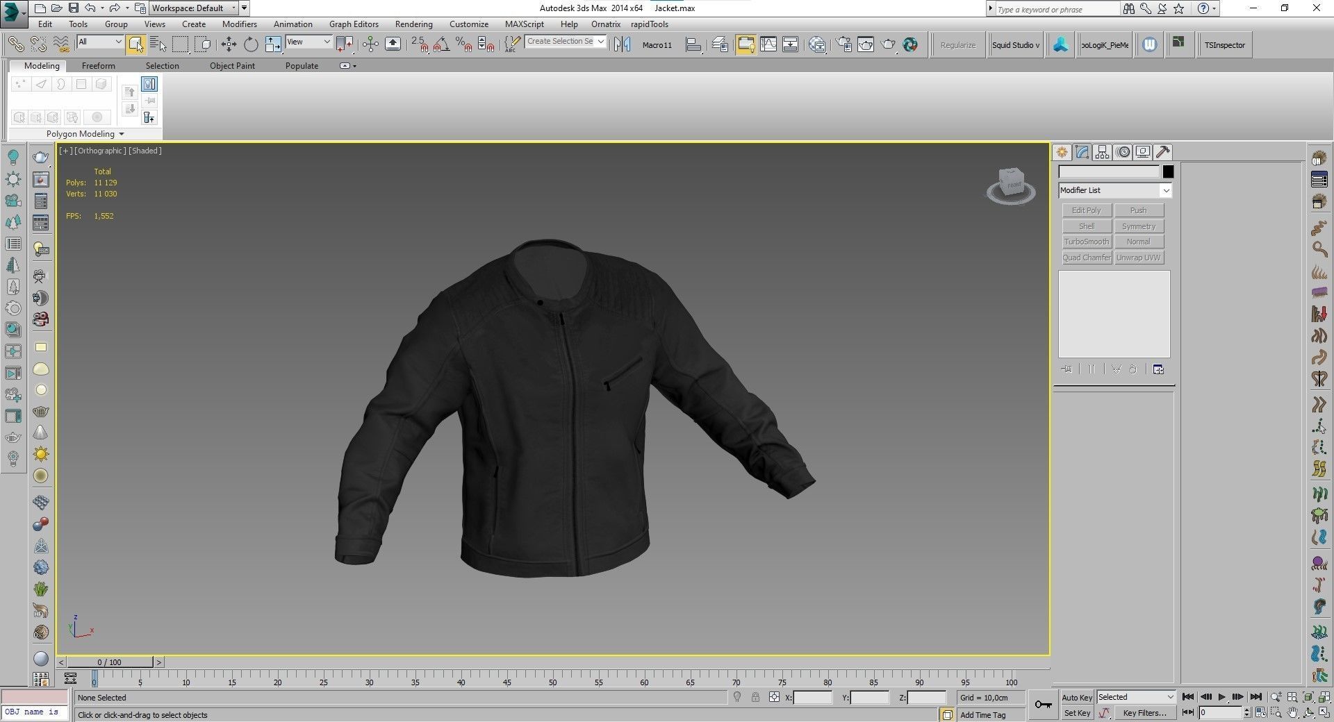Click the Save file icon

[x=73, y=8]
